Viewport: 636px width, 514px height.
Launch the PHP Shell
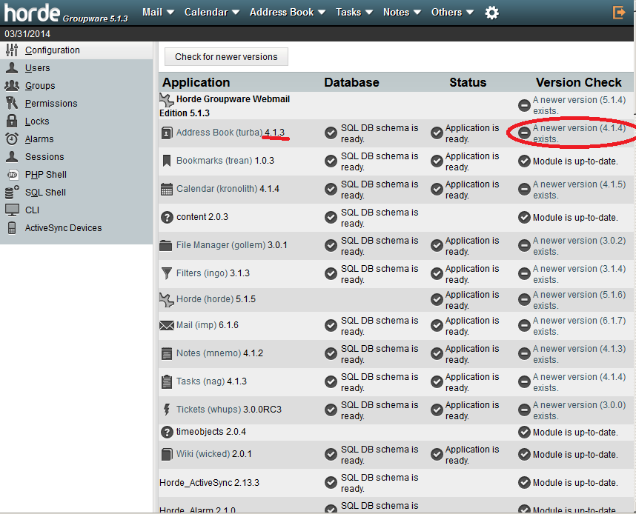(46, 175)
